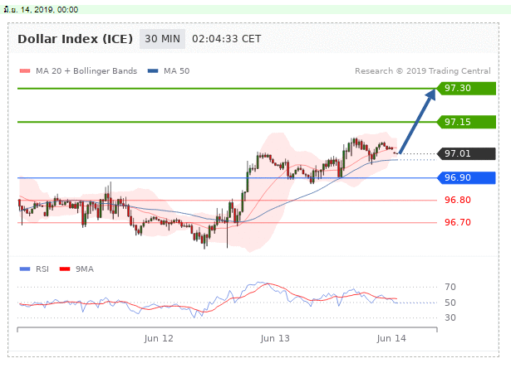This screenshot has width=511, height=368.
Task: Click the red 96.70 support label
Action: (x=458, y=222)
